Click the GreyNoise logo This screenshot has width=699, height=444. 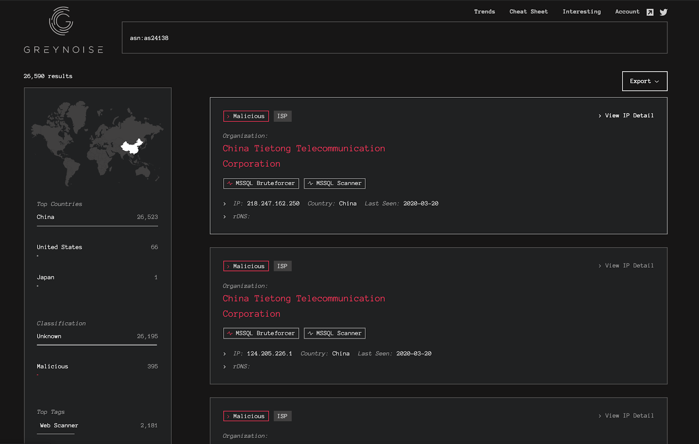[63, 30]
